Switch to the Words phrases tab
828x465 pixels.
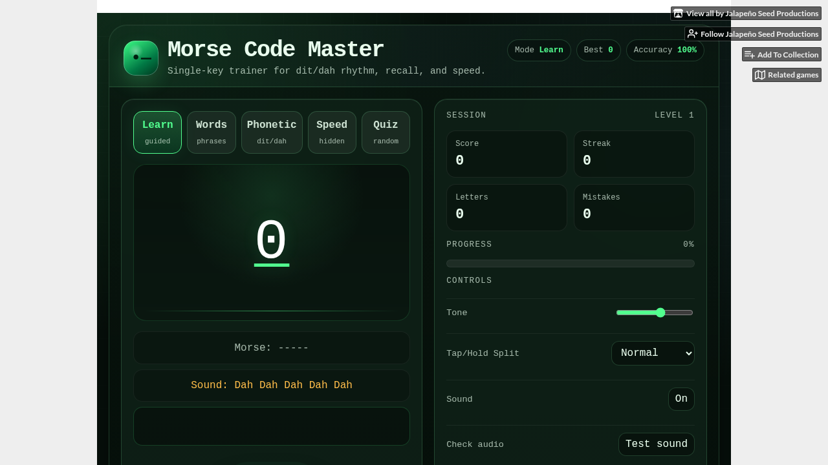pos(212,132)
